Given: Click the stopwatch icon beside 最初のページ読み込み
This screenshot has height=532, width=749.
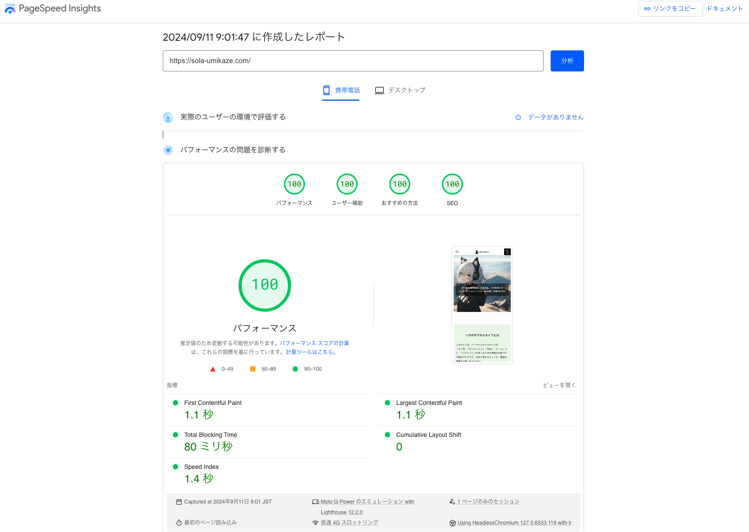Looking at the screenshot, I should click(179, 523).
